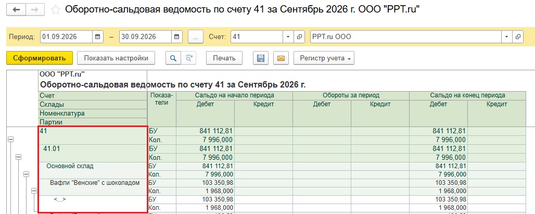
Task: Click the Счет input field with 41
Action: pos(257,37)
